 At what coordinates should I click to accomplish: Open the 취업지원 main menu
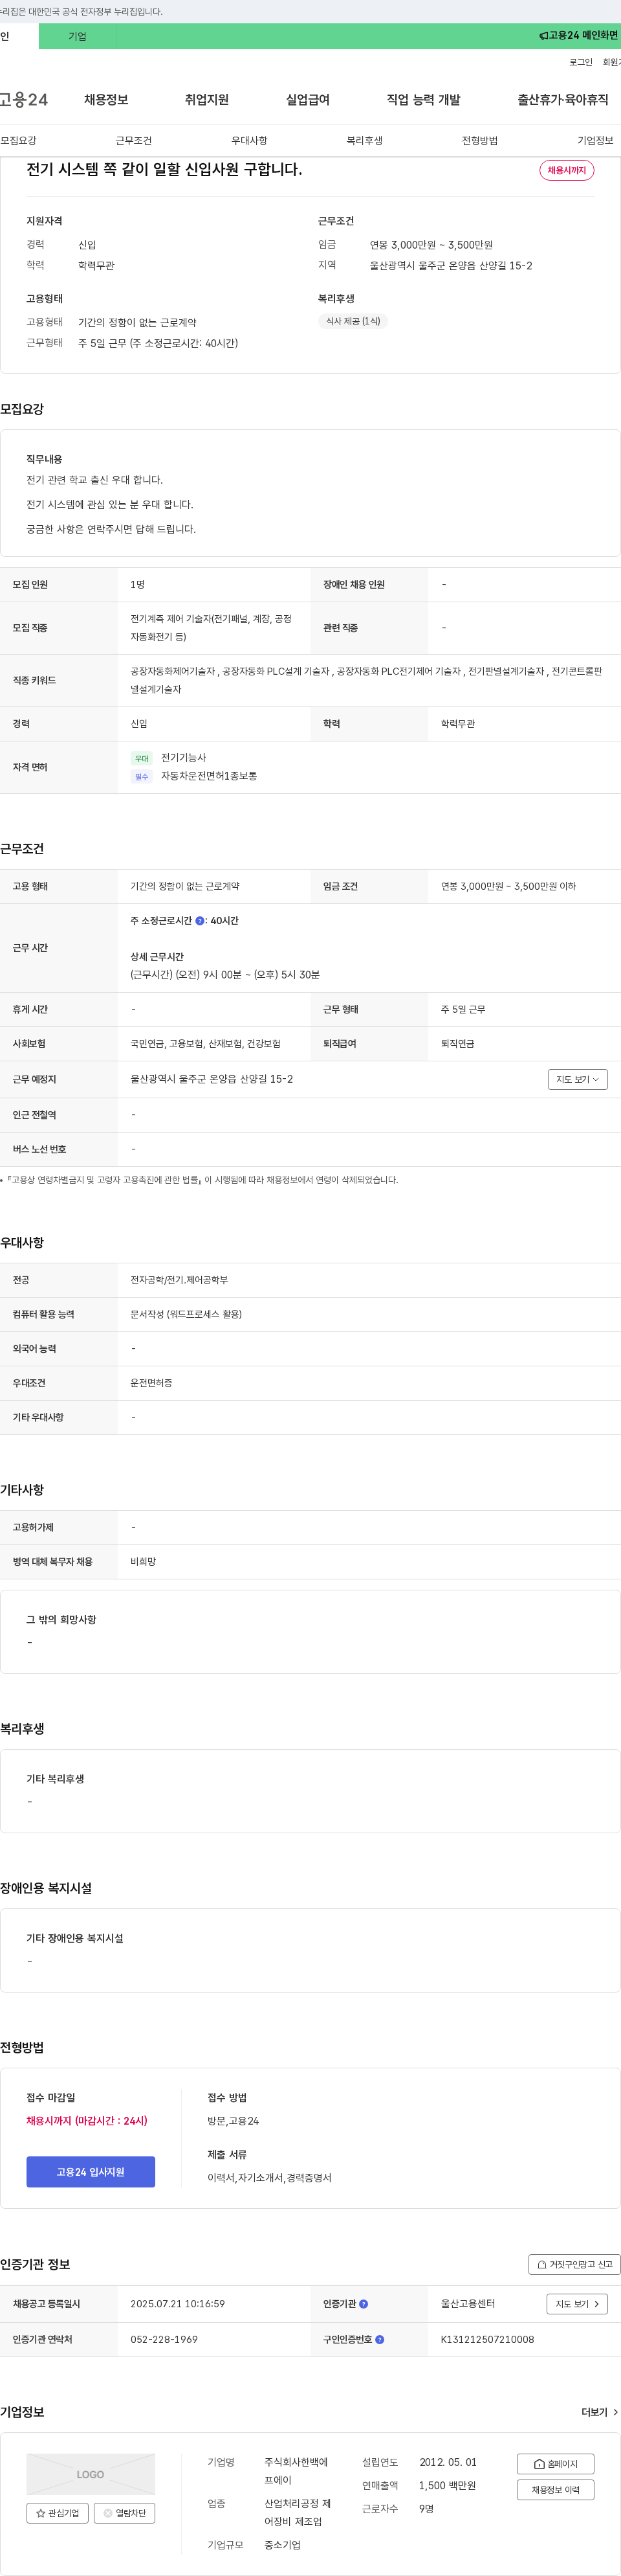coord(206,100)
